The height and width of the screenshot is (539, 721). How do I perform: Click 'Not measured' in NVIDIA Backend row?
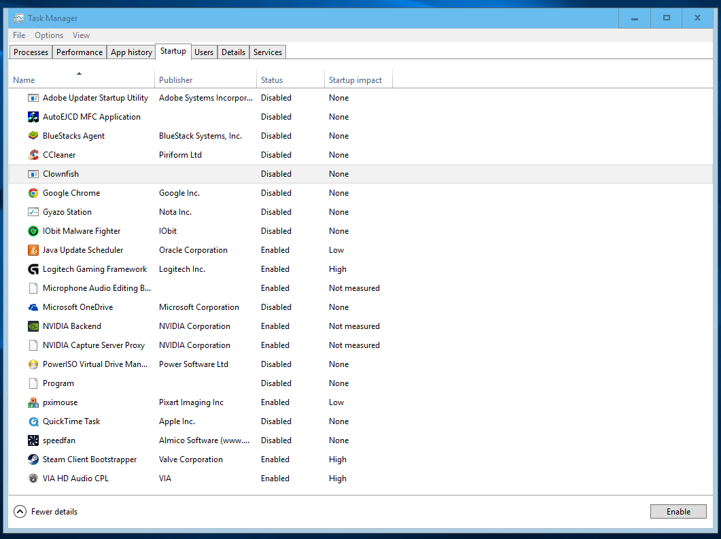click(354, 326)
